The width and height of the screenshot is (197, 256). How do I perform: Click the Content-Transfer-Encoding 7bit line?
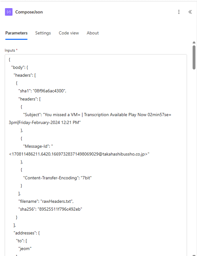(57, 178)
